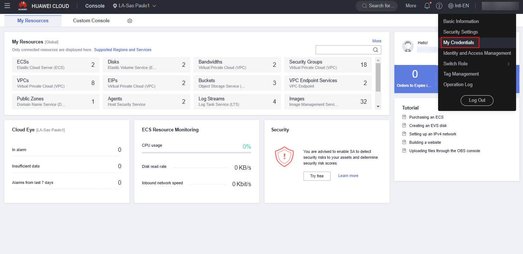The width and height of the screenshot is (523, 254).
Task: Click the security shield warning icon
Action: tap(284, 157)
